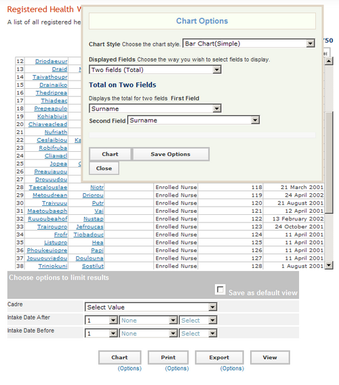Open the Preauiauou surname link
This screenshot has height=385, width=339.
pos(51,171)
